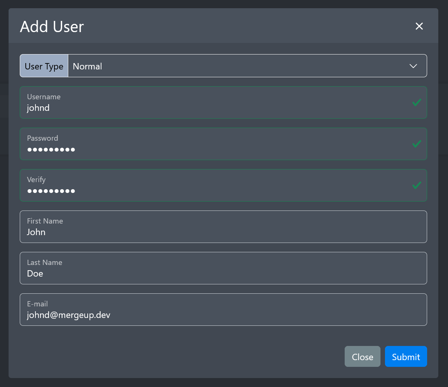The width and height of the screenshot is (448, 387).
Task: Click the green checkmark in Password field
Action: [417, 144]
